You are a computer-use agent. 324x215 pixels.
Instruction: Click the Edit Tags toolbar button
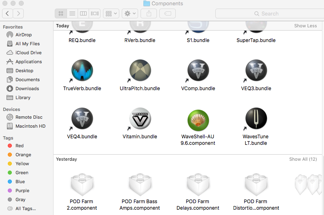168,13
